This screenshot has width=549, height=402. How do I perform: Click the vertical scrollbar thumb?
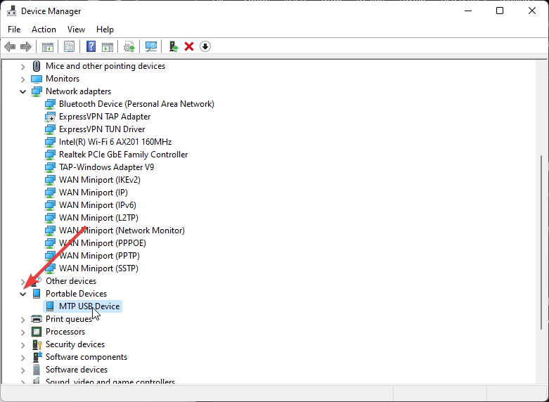542,242
